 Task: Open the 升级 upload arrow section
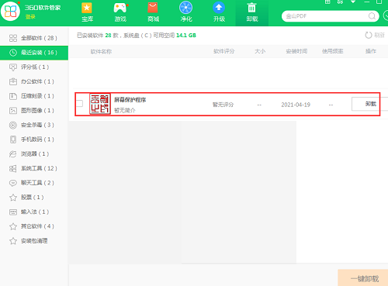219,12
